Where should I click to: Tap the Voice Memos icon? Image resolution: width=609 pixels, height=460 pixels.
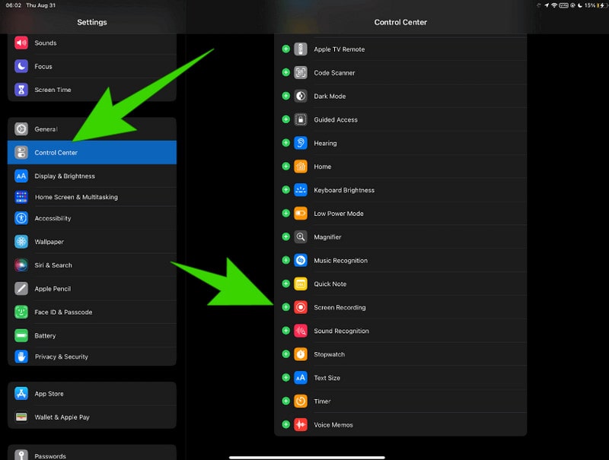(x=301, y=424)
